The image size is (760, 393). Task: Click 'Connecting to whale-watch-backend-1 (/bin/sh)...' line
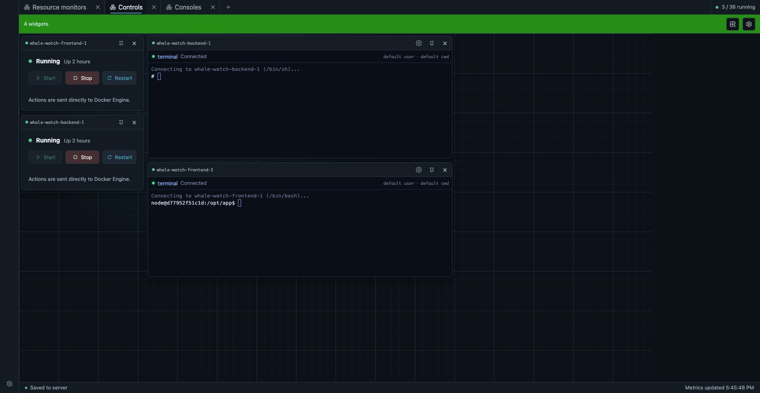coord(225,69)
